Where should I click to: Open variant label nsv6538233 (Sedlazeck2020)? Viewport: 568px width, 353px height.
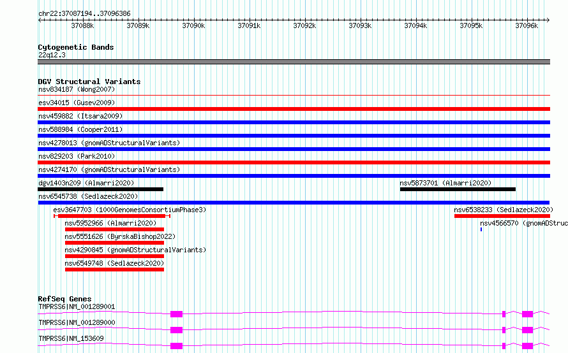coord(504,210)
